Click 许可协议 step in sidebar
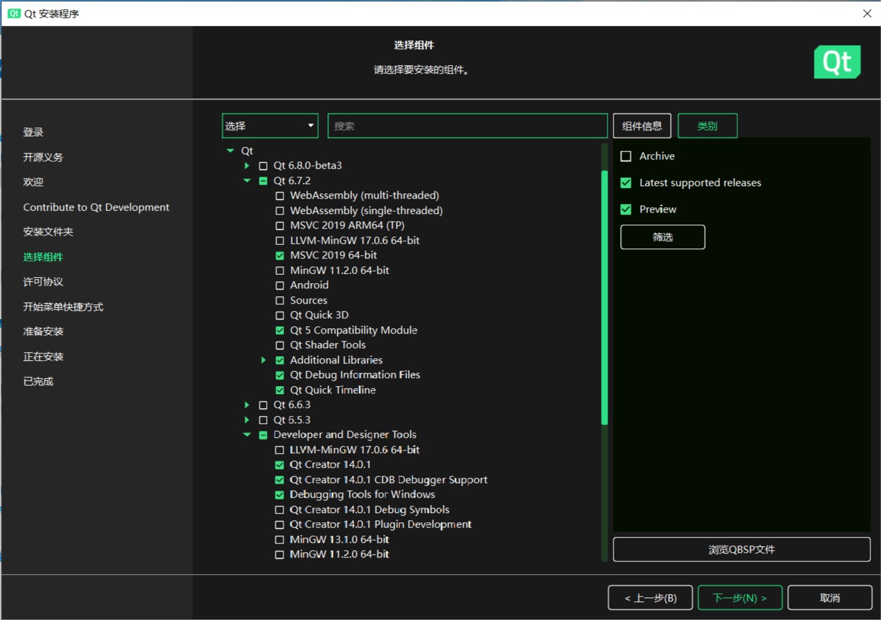881x620 pixels. pos(43,282)
